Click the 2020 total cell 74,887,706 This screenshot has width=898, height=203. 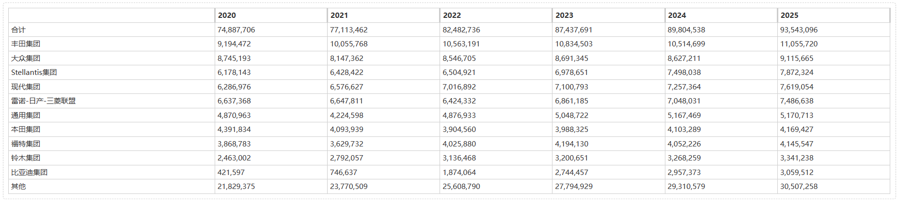click(x=236, y=30)
